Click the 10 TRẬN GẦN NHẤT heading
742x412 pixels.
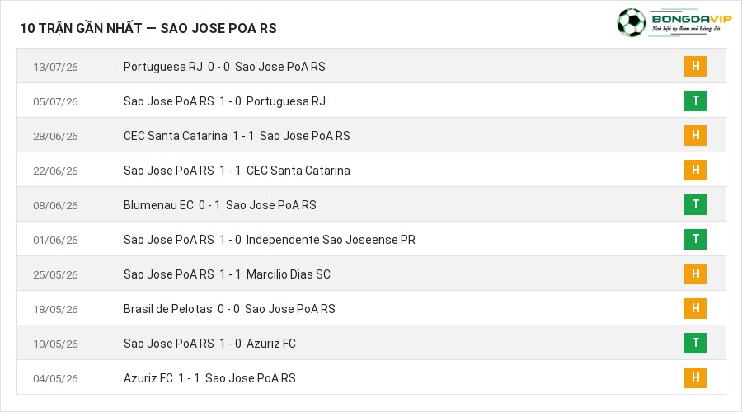pyautogui.click(x=148, y=28)
